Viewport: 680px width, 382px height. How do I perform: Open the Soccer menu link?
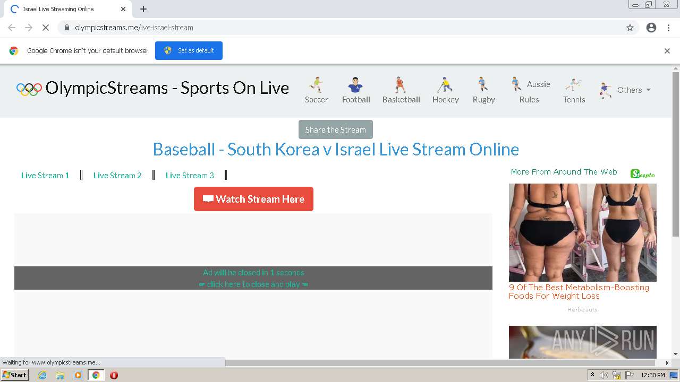click(x=317, y=99)
